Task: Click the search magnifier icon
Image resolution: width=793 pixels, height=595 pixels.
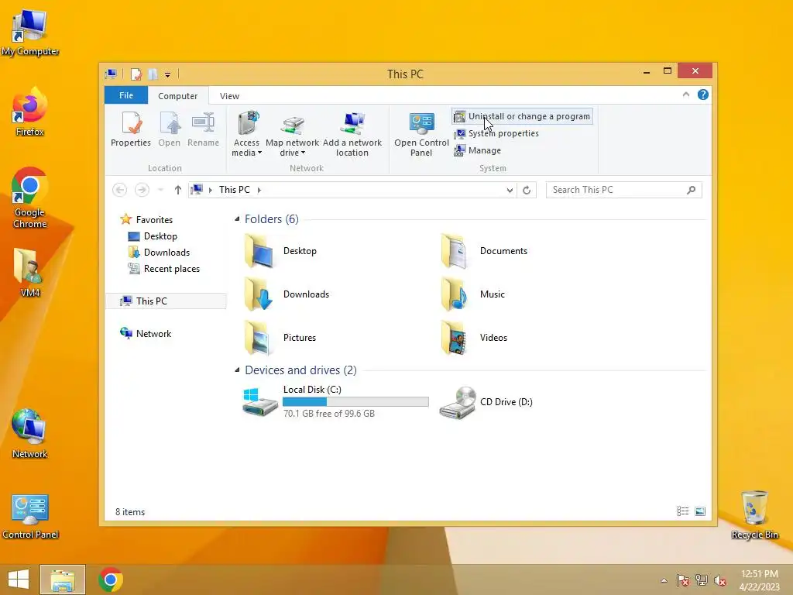Action: [x=692, y=190]
